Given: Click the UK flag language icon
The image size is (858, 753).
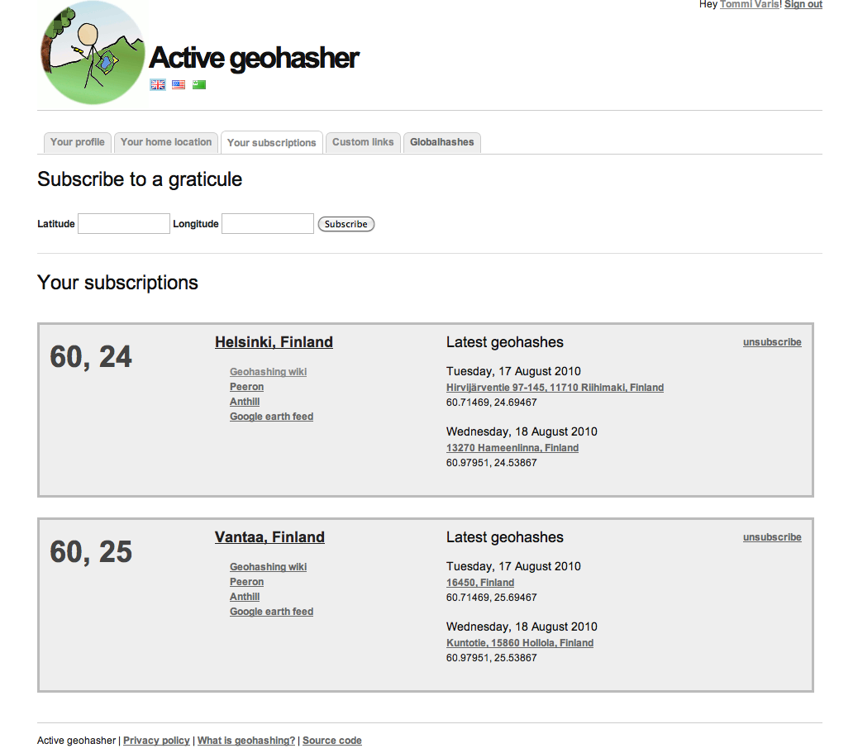Looking at the screenshot, I should click(157, 84).
